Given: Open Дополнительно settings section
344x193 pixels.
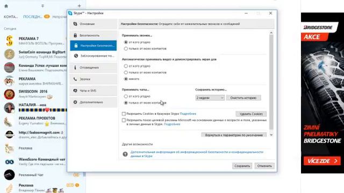Looking at the screenshot, I should pyautogui.click(x=94, y=102).
